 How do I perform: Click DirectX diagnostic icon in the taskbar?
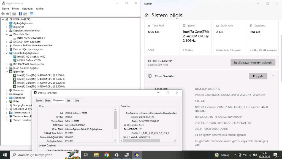[x=137, y=155]
